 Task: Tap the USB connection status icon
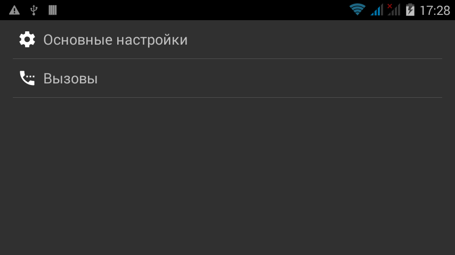click(x=34, y=10)
